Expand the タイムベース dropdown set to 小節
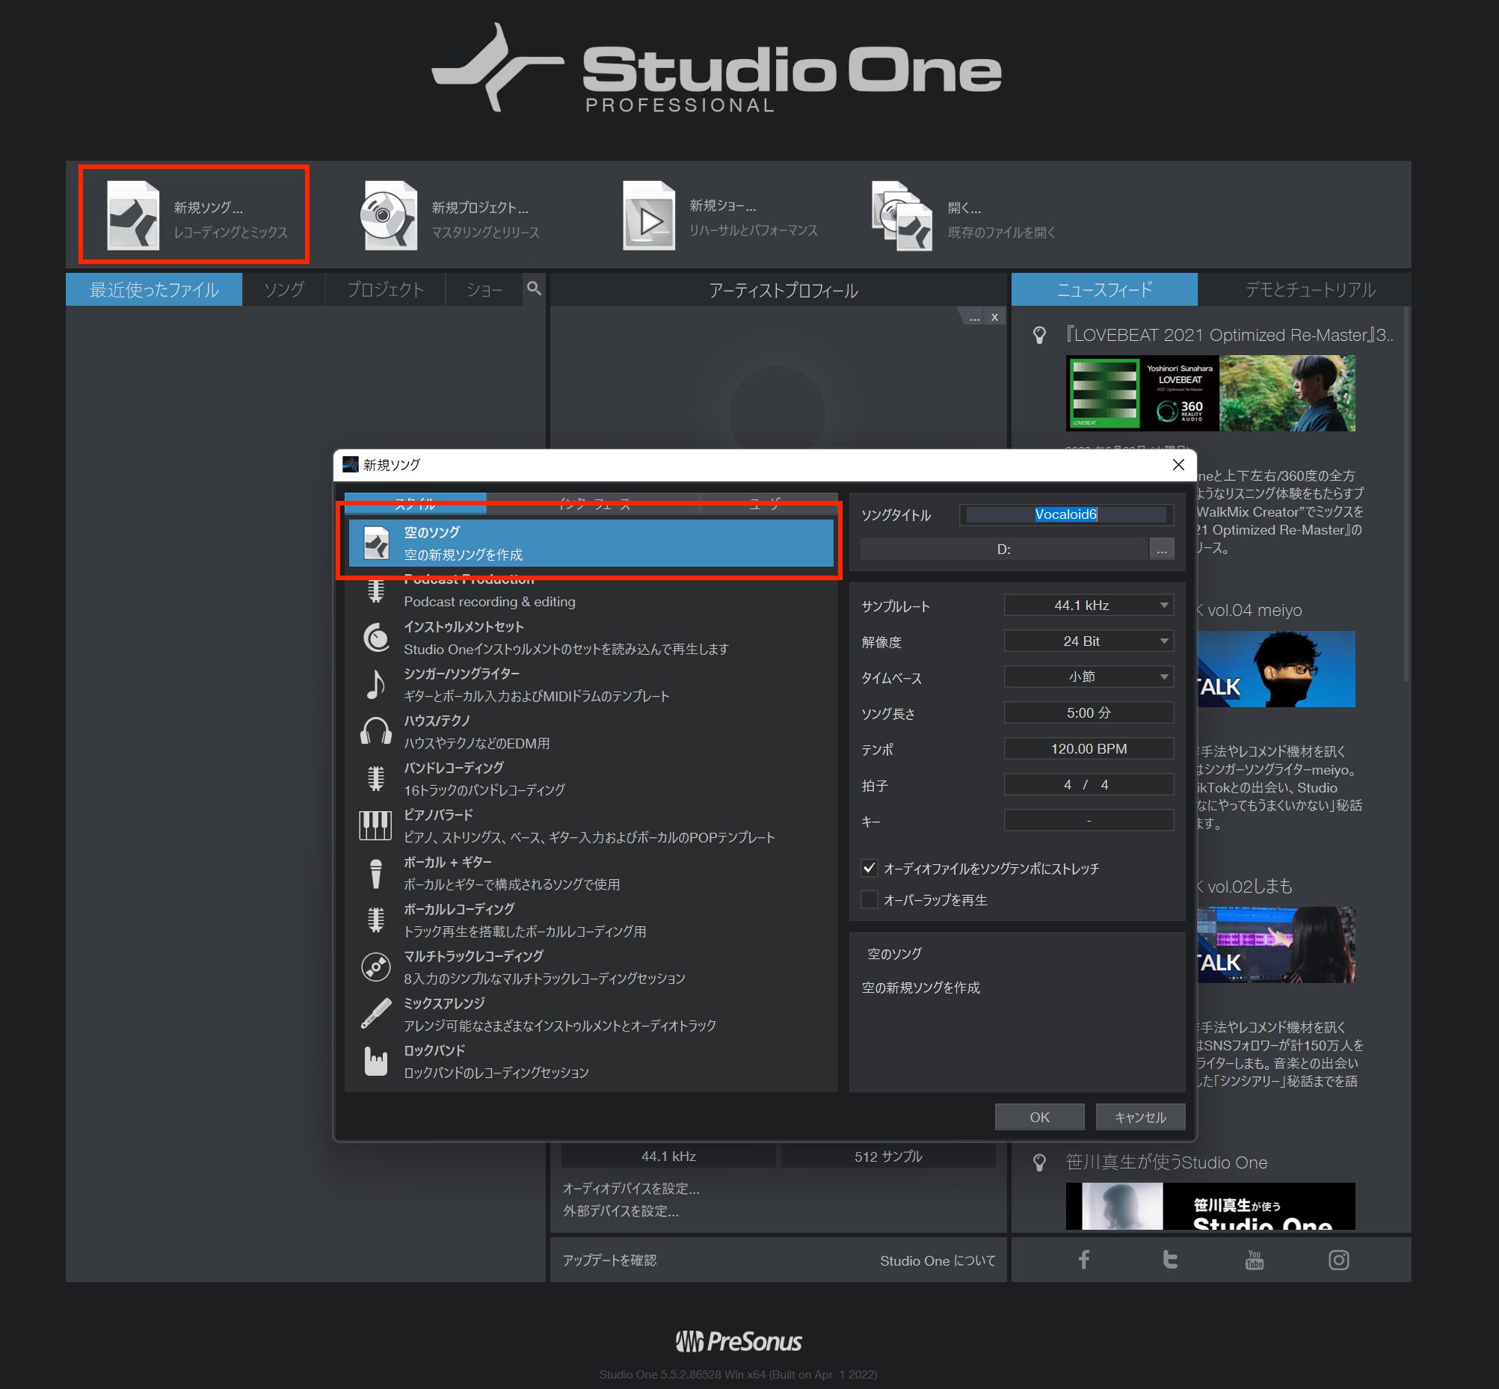Screen dimensions: 1499x1389 (x=1088, y=677)
